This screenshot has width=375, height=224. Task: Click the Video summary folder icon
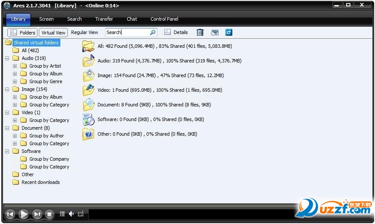point(89,90)
